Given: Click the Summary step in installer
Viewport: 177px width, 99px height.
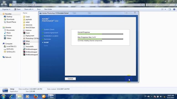Looking at the screenshot, I should (x=47, y=39).
